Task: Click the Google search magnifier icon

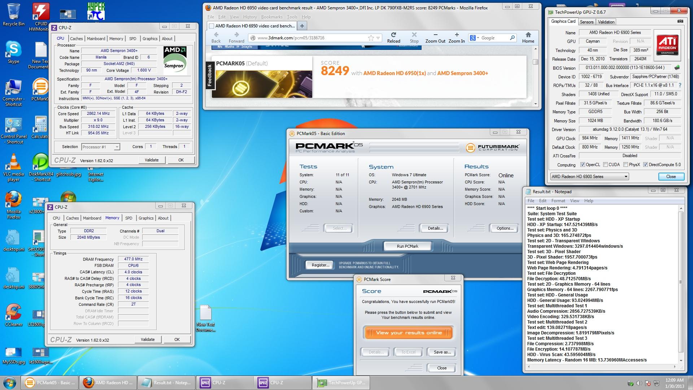Action: tap(512, 38)
